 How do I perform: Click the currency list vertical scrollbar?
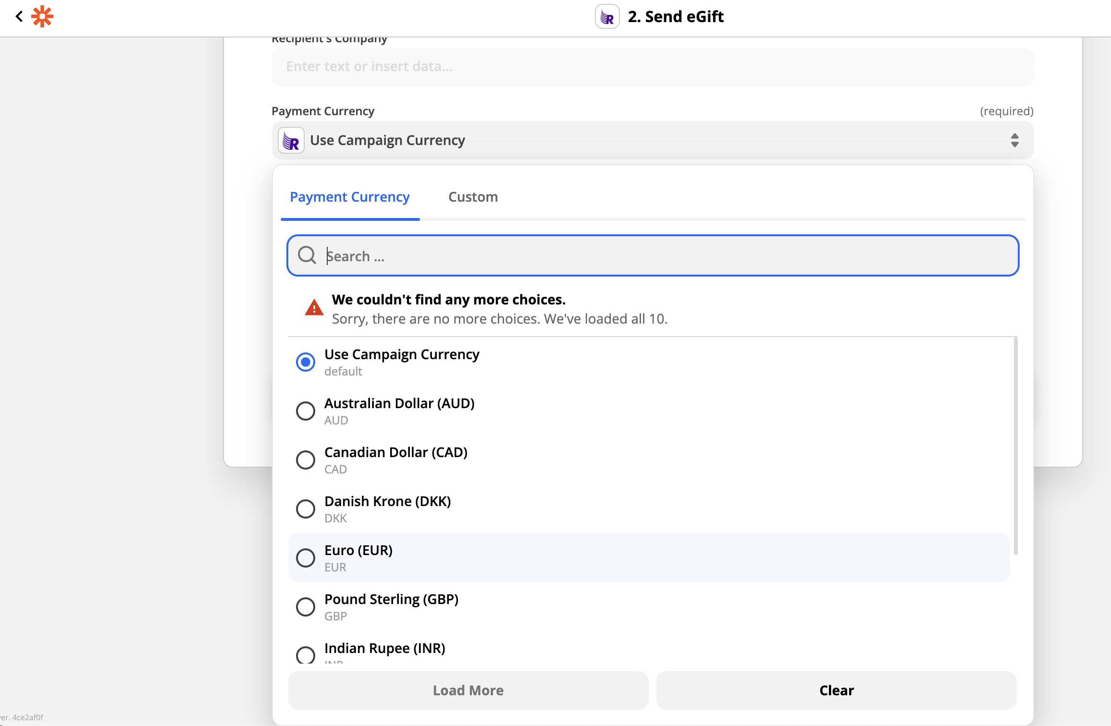1015,446
